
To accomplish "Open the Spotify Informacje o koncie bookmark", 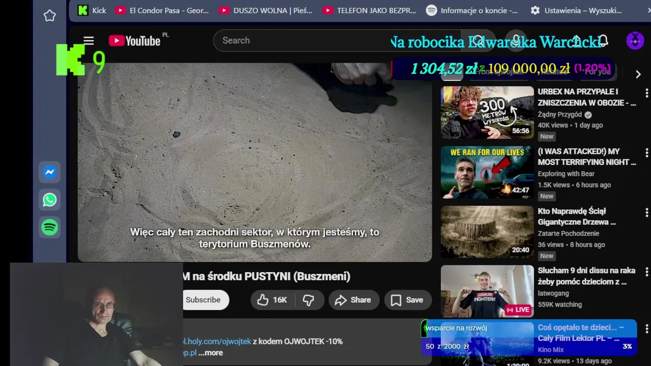I will coord(472,10).
